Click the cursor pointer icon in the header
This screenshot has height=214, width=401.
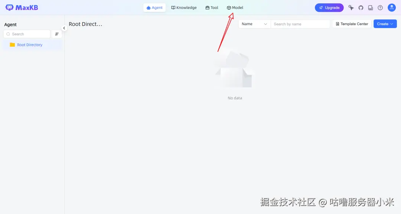click(351, 7)
